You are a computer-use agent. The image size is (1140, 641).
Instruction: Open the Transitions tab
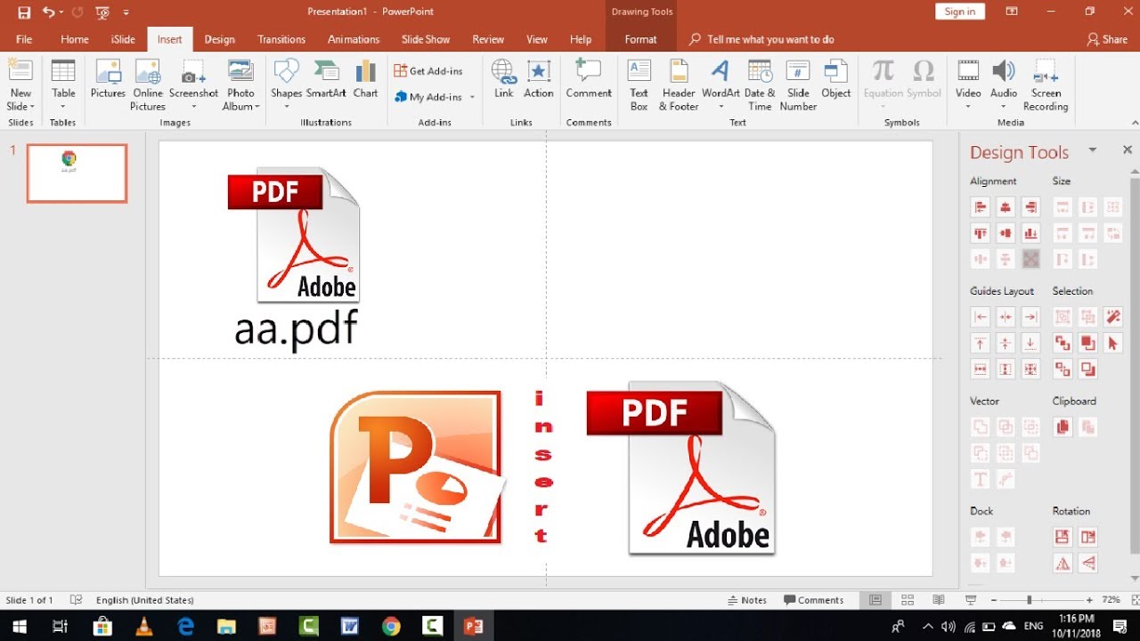pyautogui.click(x=281, y=39)
